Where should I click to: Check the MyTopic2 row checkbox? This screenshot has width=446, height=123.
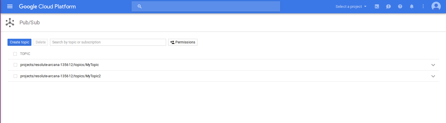click(x=15, y=76)
